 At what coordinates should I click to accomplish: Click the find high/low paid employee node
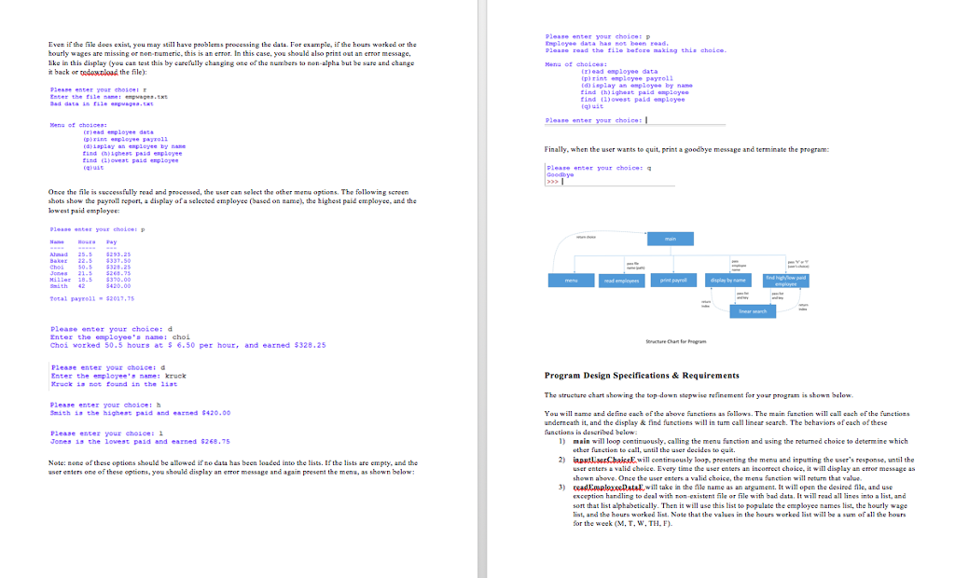click(x=784, y=281)
